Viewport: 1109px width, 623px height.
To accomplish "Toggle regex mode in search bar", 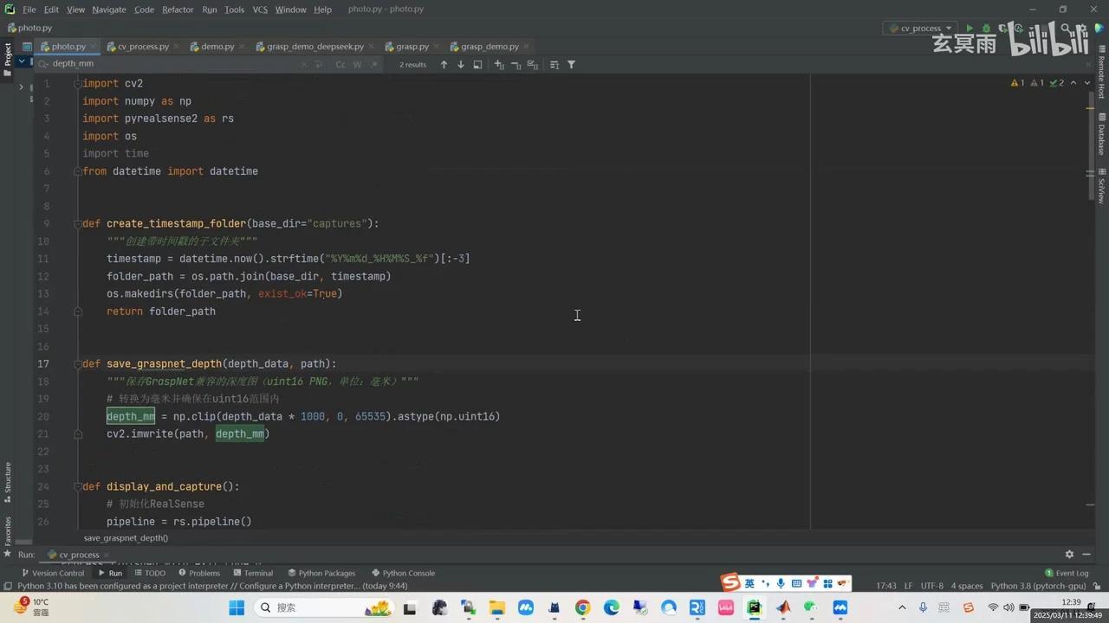I will [x=374, y=64].
